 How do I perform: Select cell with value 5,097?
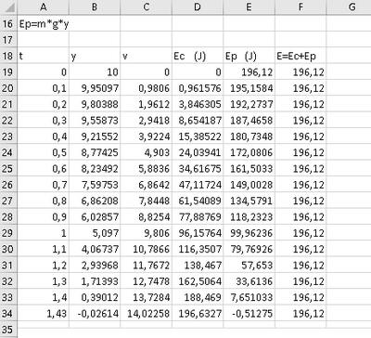coord(95,233)
